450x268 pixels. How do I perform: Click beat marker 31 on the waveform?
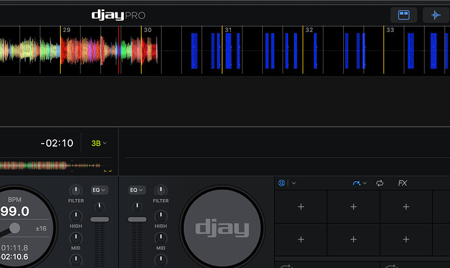click(x=228, y=30)
